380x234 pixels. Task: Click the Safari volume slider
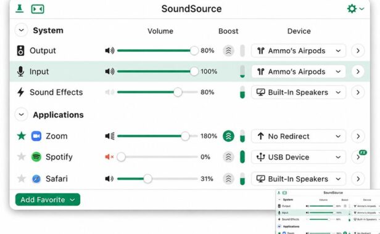[157, 179]
